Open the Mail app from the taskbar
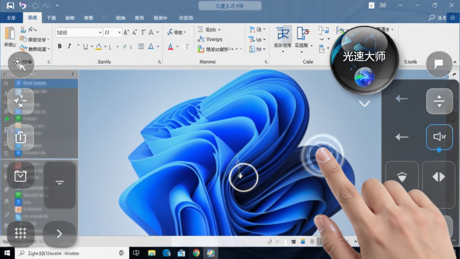Viewport: 460px width, 259px height. click(x=181, y=253)
